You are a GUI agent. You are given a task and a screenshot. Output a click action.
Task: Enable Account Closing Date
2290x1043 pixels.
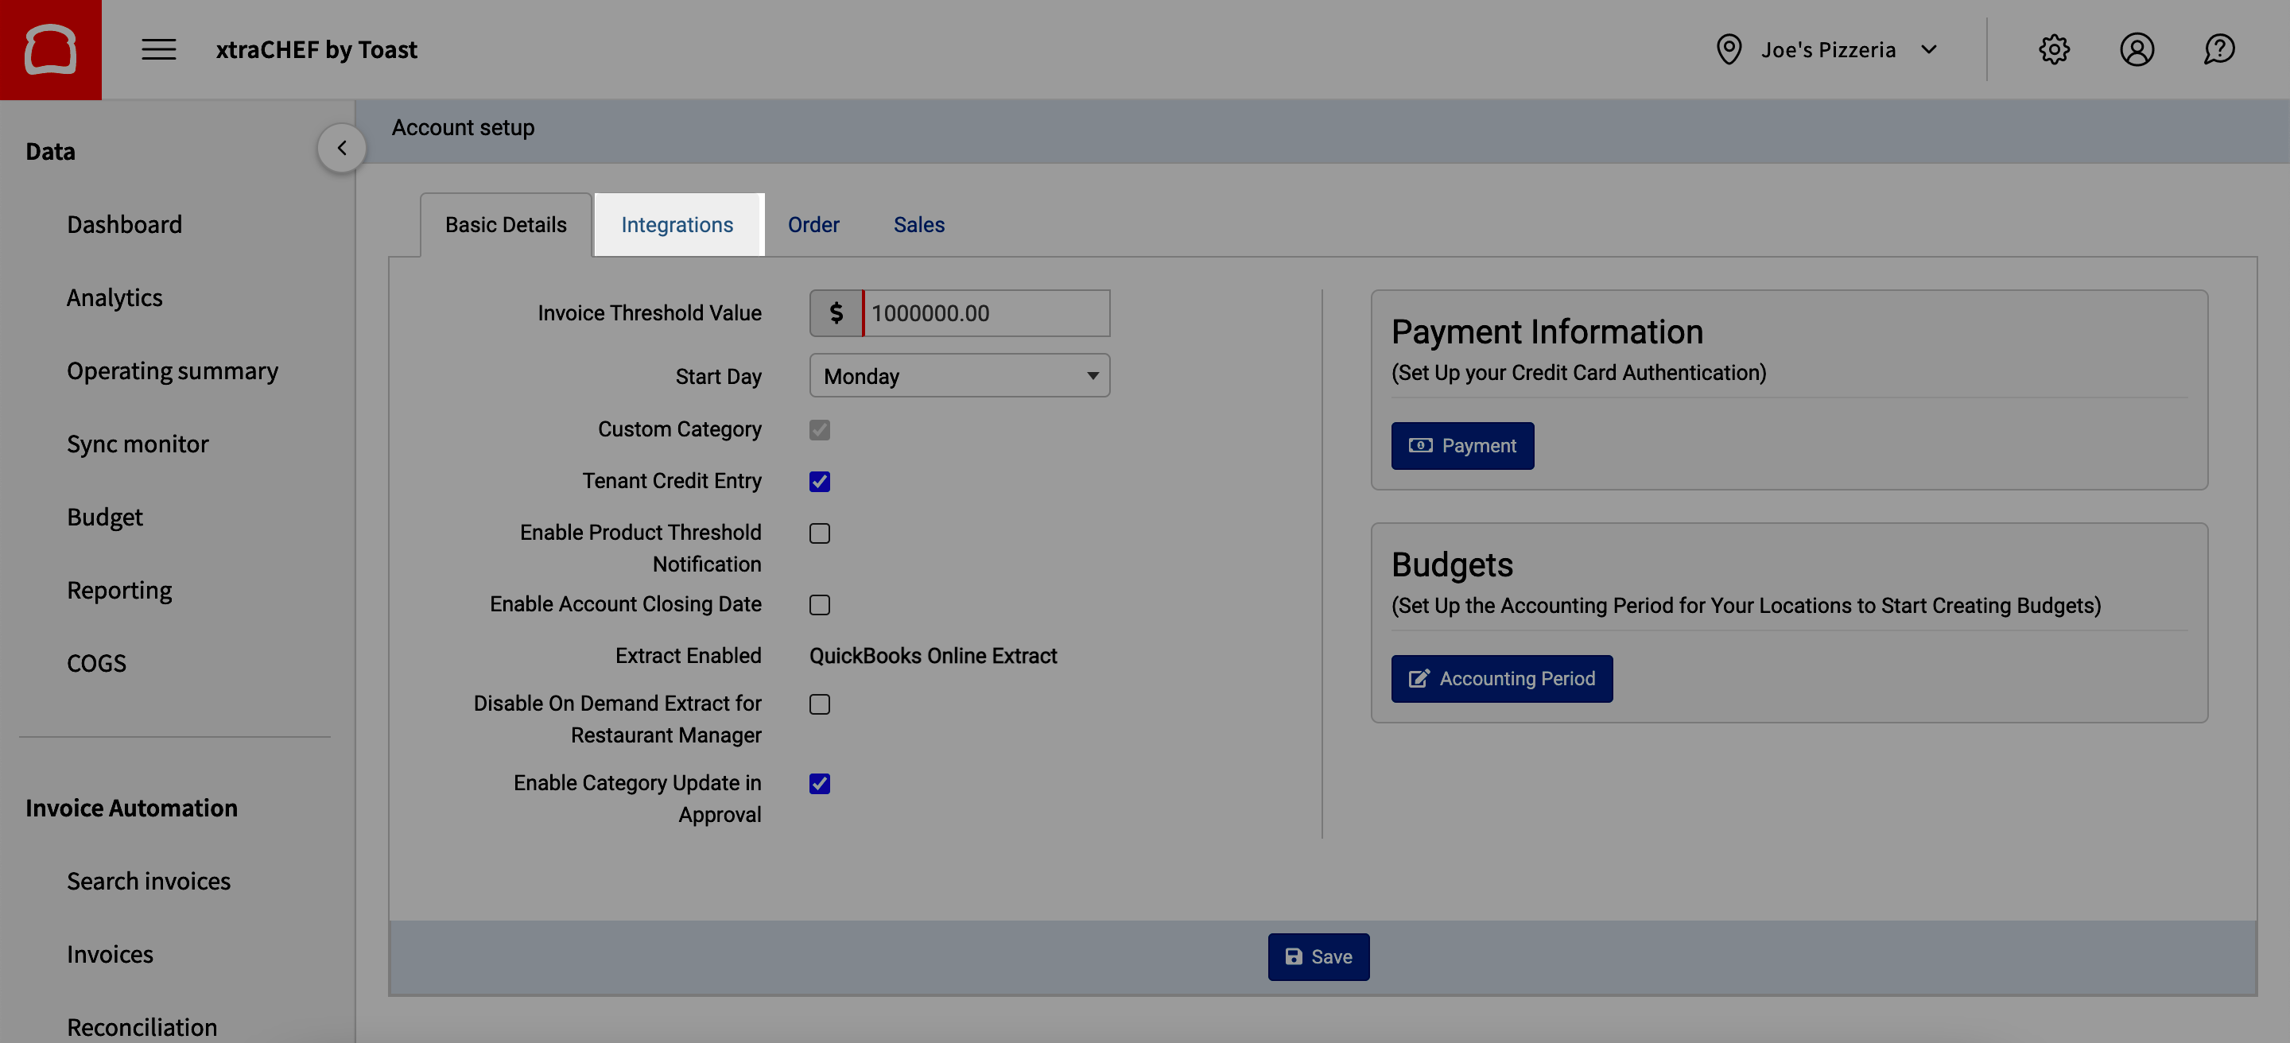coord(819,604)
